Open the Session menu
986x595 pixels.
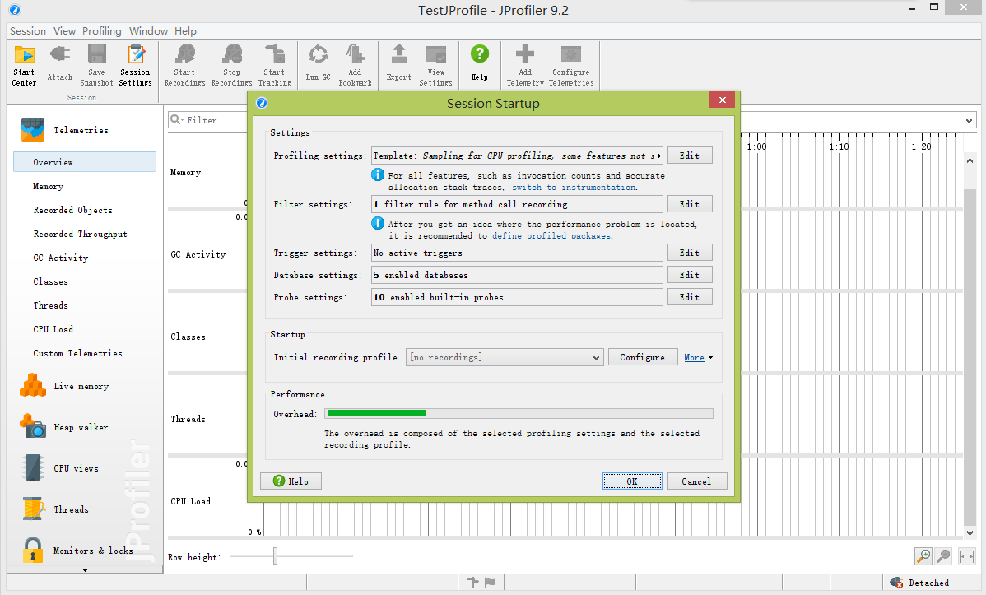tap(28, 30)
